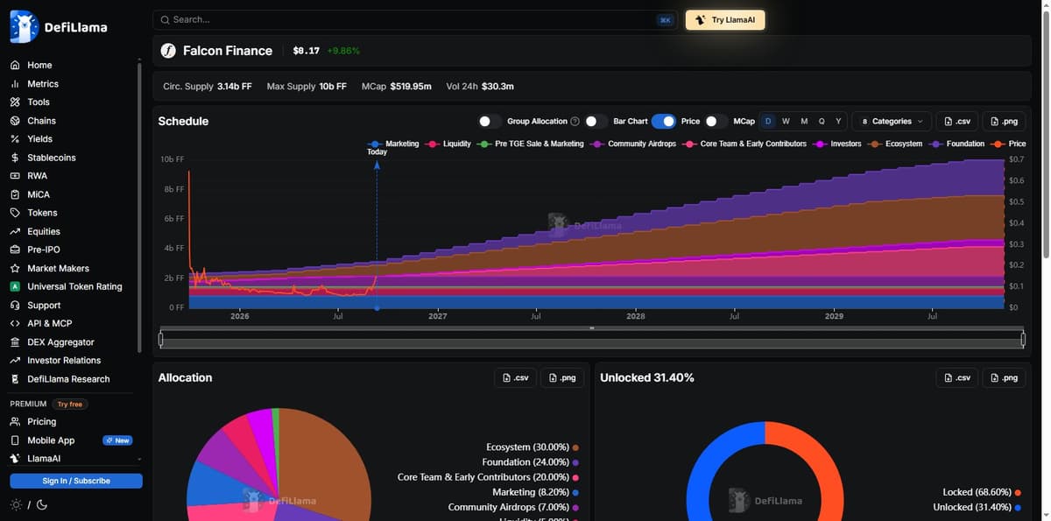Open the Chains page
The image size is (1051, 521).
point(41,121)
